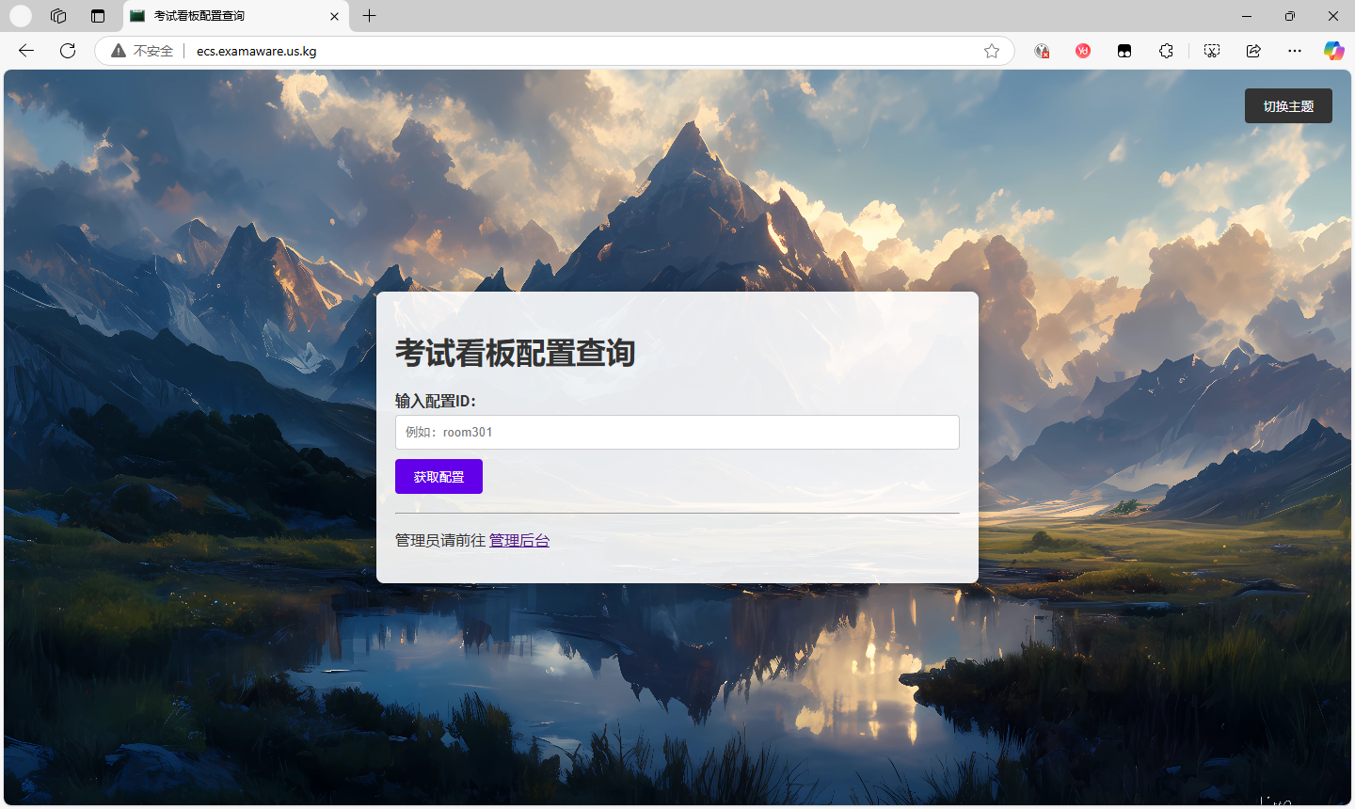Open the red Yd extension icon

pos(1083,51)
